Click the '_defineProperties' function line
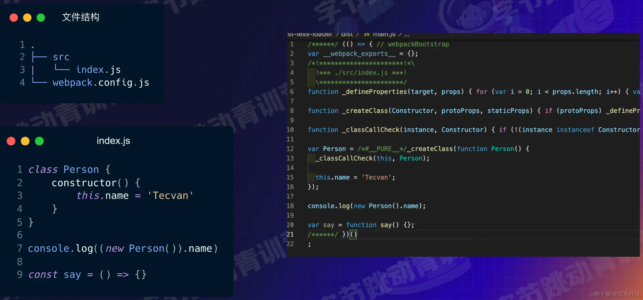Viewport: 643px width, 300px height. 473,92
